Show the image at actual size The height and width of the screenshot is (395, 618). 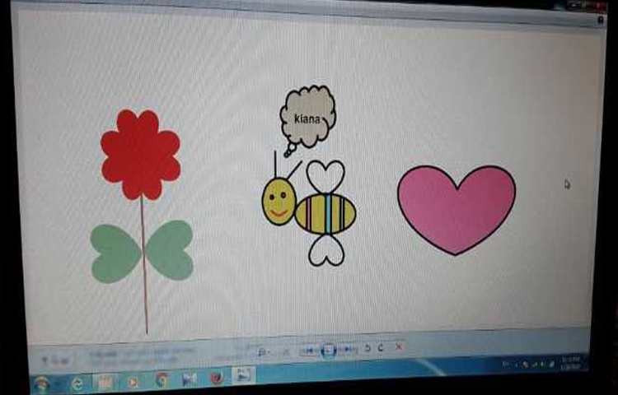click(287, 351)
